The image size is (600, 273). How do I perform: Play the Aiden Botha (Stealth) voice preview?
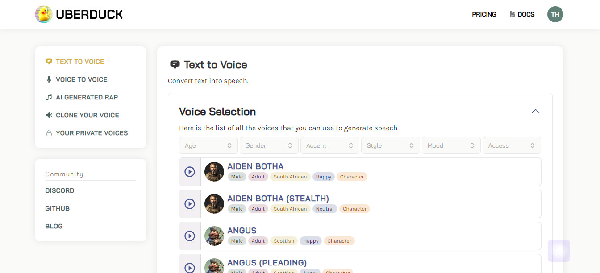click(x=190, y=204)
